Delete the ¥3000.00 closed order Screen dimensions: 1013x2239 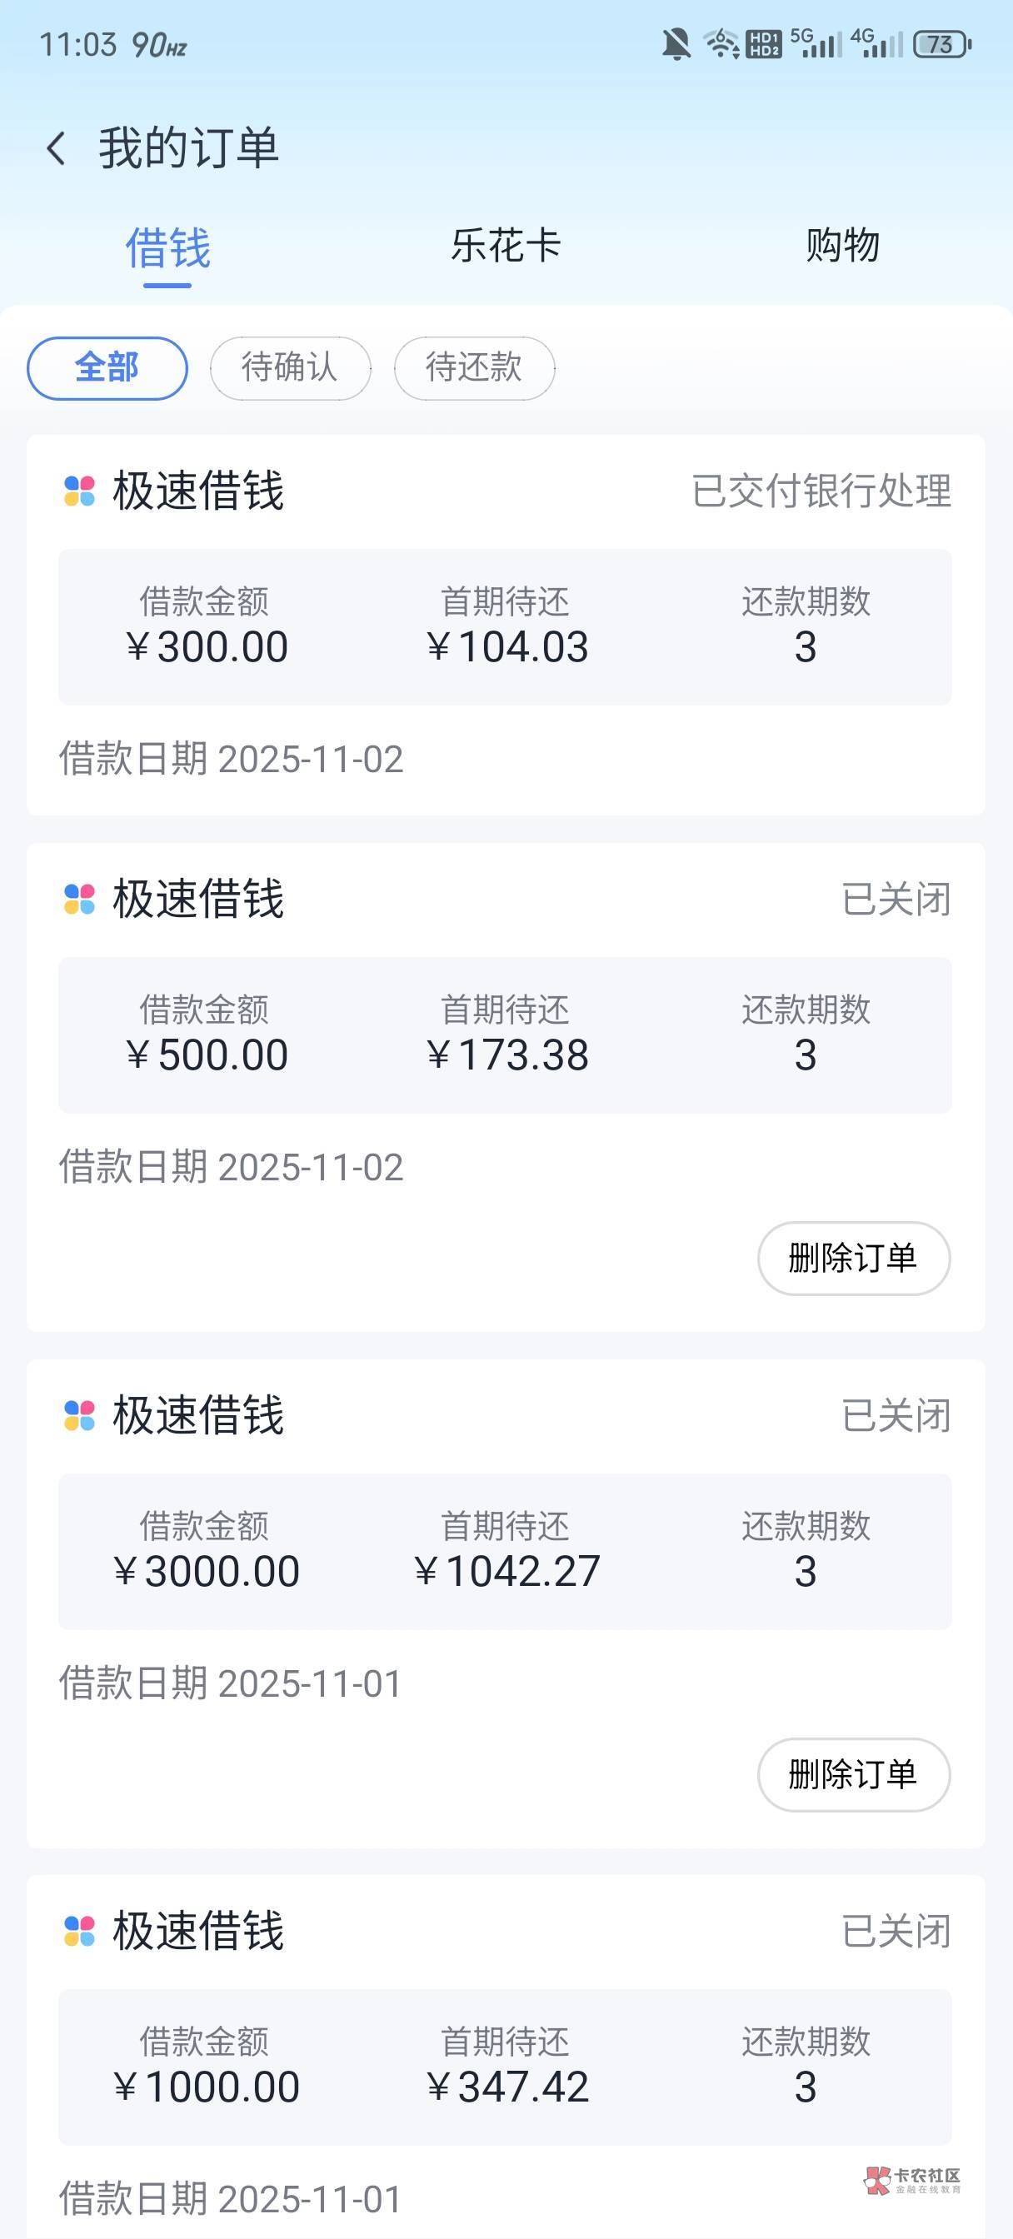pyautogui.click(x=853, y=1774)
